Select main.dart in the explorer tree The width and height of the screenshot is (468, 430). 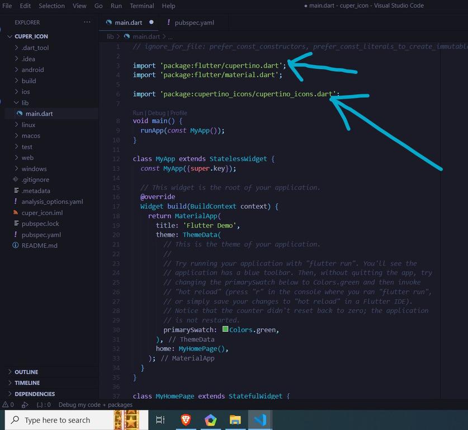(39, 114)
